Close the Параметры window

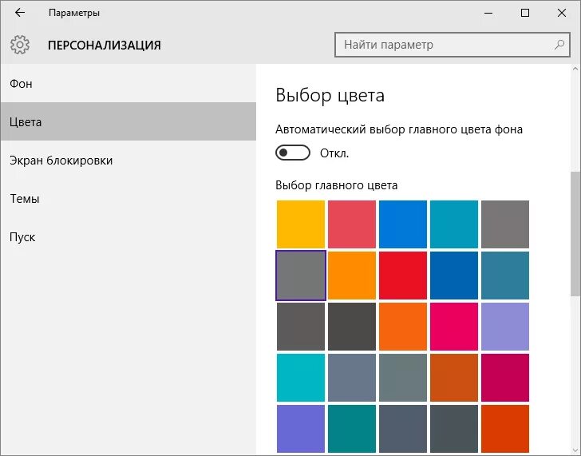(561, 13)
